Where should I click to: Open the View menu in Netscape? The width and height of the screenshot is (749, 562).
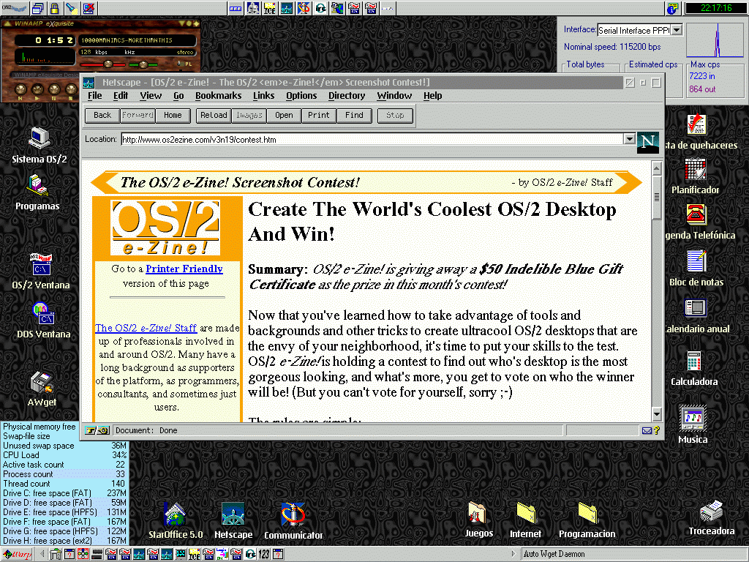tap(151, 96)
